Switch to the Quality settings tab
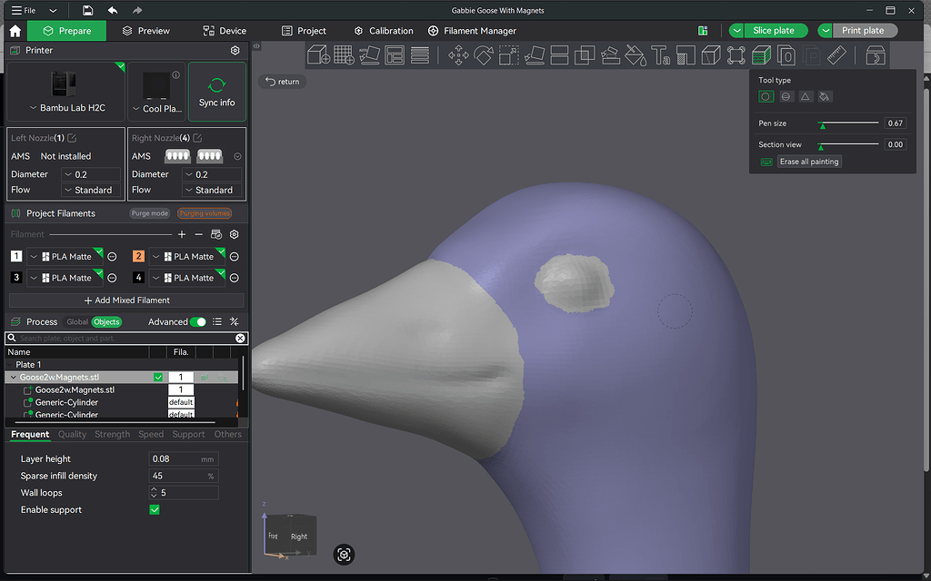Image resolution: width=931 pixels, height=581 pixels. pos(72,434)
